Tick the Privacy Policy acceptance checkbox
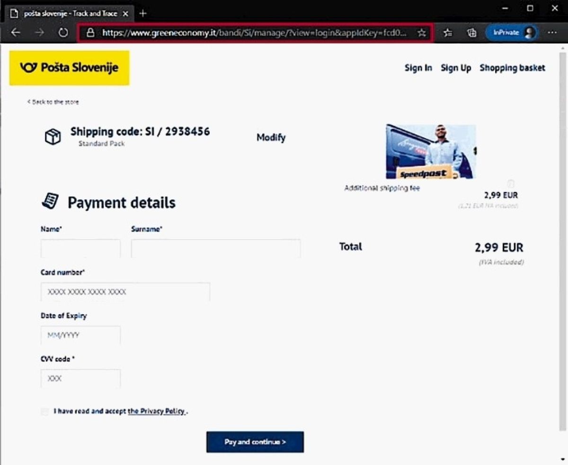This screenshot has height=465, width=568. pos(45,411)
